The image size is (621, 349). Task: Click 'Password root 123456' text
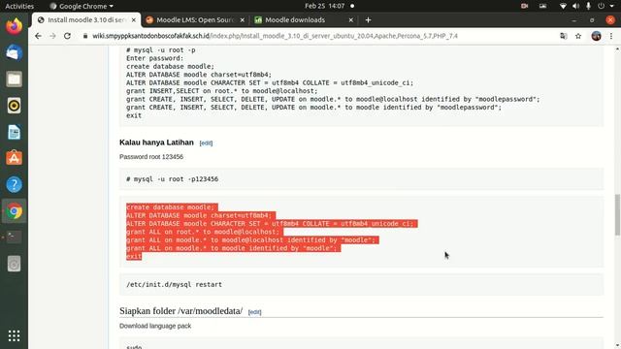click(x=151, y=157)
